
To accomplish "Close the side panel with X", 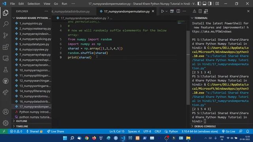I will click(x=248, y=11).
